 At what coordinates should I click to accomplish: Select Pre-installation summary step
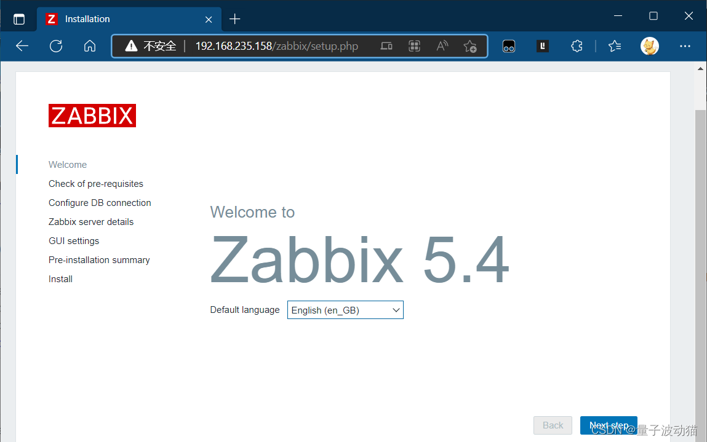pos(99,260)
